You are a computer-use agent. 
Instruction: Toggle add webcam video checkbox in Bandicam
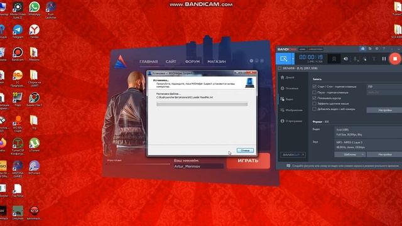(314, 109)
